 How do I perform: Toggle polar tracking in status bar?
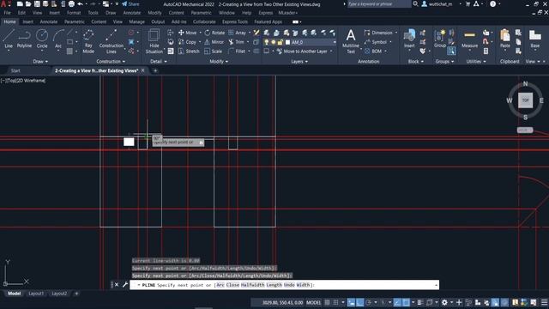coord(368,302)
